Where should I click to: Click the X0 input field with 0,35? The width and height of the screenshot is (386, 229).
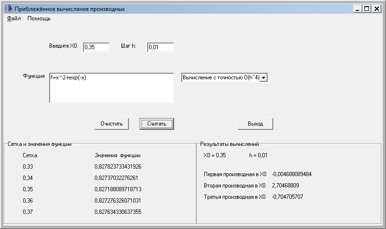[x=96, y=47]
